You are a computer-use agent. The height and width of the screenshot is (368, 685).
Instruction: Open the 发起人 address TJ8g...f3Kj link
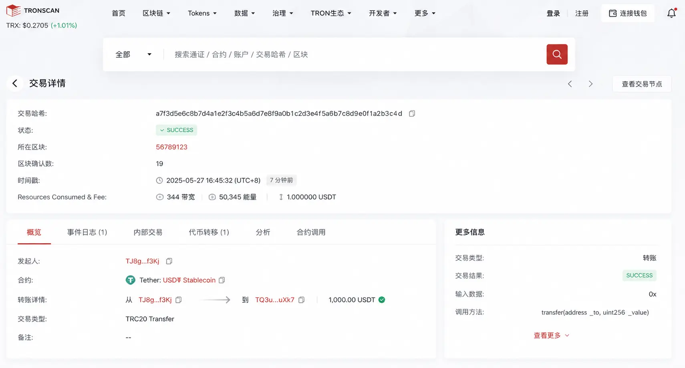coord(142,261)
